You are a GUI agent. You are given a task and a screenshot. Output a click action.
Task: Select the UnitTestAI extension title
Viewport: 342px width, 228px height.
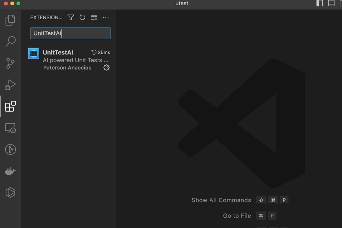coord(58,52)
